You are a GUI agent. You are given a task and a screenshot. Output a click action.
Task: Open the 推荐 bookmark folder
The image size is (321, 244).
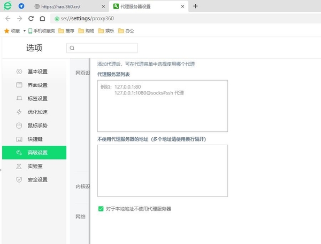(x=66, y=31)
